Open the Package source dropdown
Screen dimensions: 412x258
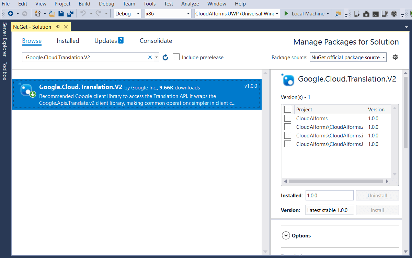coord(348,57)
